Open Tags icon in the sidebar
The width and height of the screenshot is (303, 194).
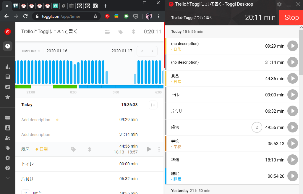(x=7, y=148)
